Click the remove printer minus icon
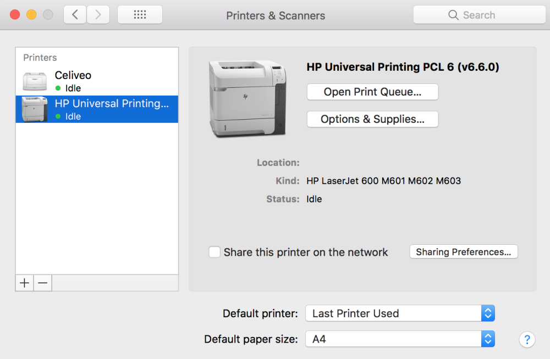550x359 pixels. 42,282
